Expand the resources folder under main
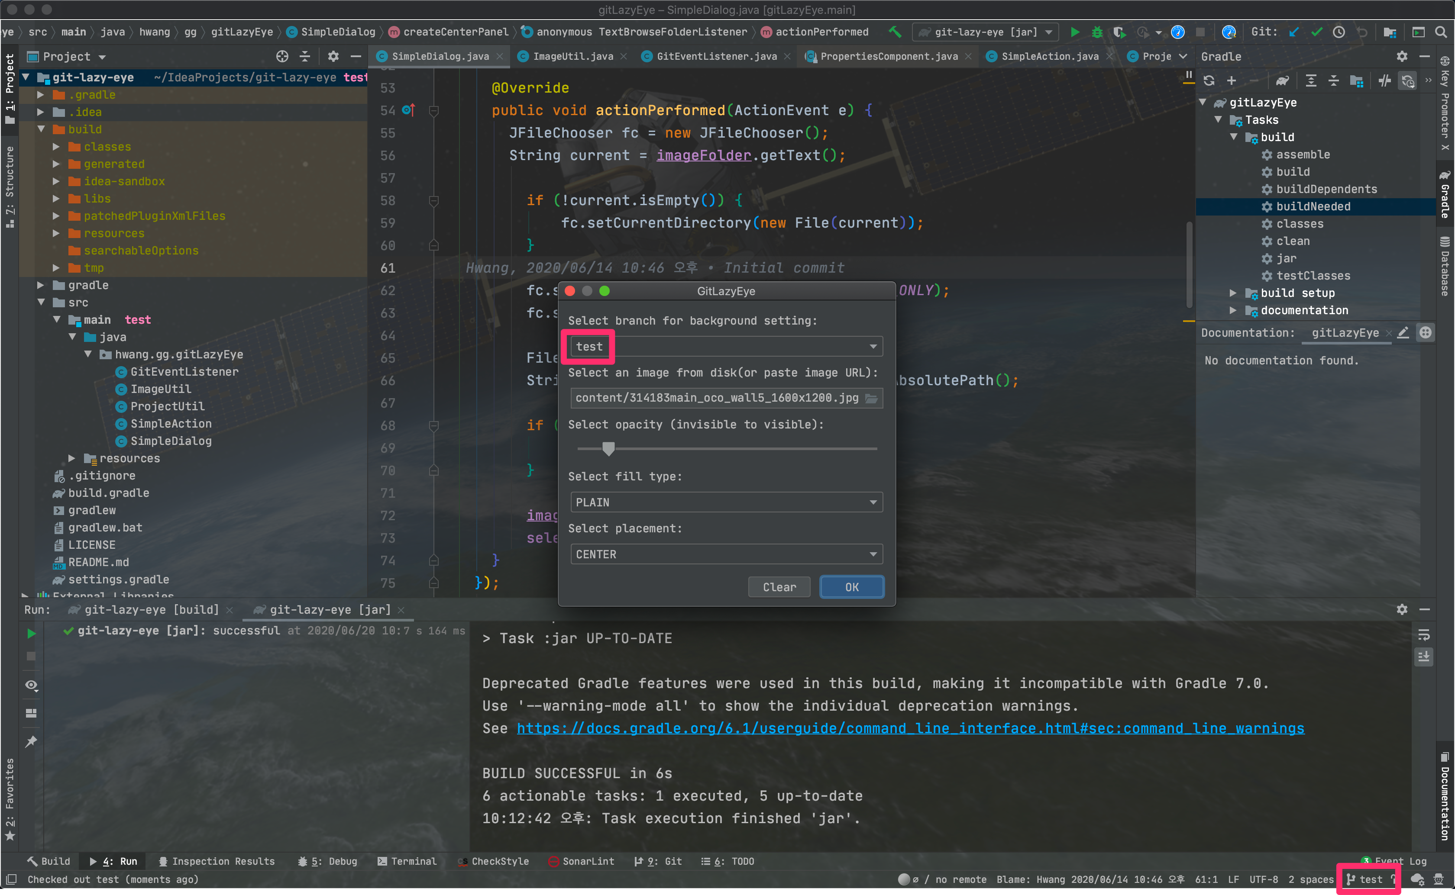1455x895 pixels. 71,458
